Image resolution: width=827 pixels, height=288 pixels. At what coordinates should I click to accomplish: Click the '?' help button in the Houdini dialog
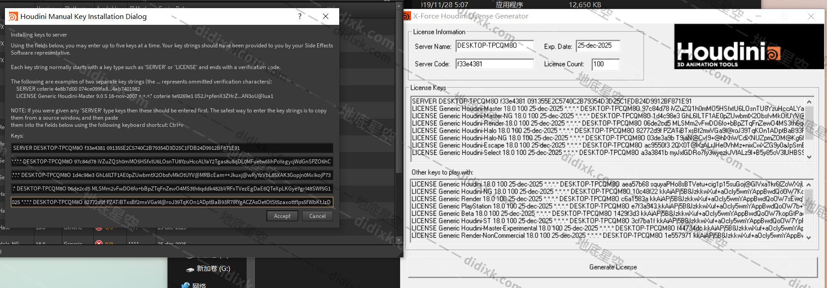[x=299, y=16]
